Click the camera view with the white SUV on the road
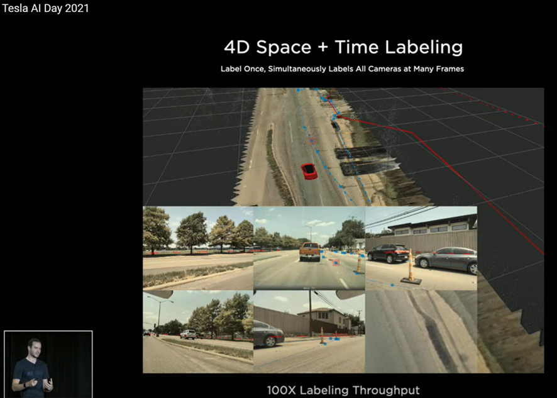The image size is (557, 398). click(x=198, y=331)
